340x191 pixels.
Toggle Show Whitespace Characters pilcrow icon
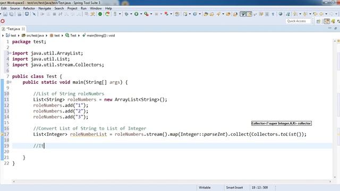click(x=273, y=14)
